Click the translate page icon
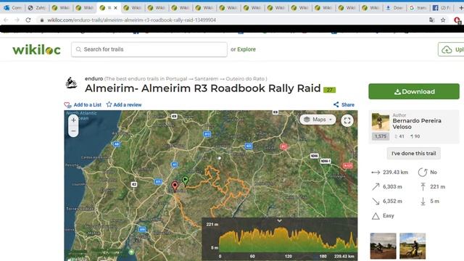The image size is (464, 261). [x=432, y=20]
